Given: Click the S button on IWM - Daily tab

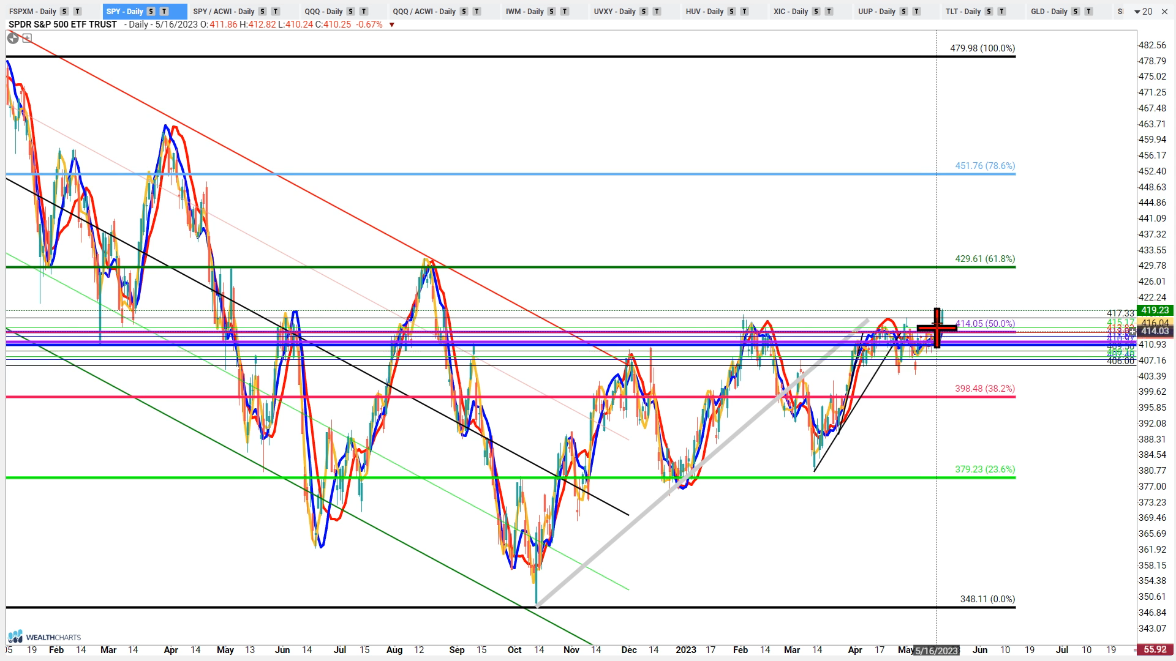Looking at the screenshot, I should tap(552, 12).
